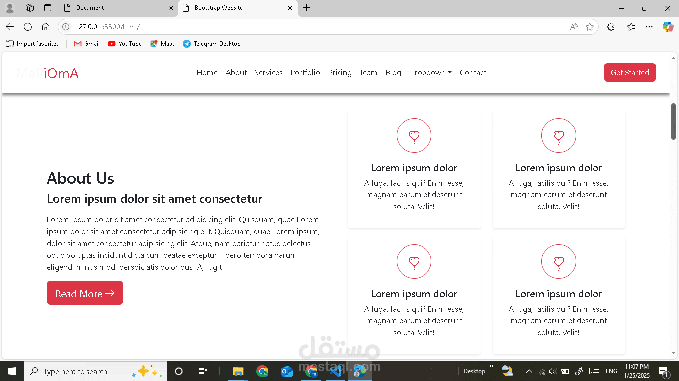Click the MaRiOmA site logo
Viewport: 679px width, 381px height.
(x=48, y=73)
